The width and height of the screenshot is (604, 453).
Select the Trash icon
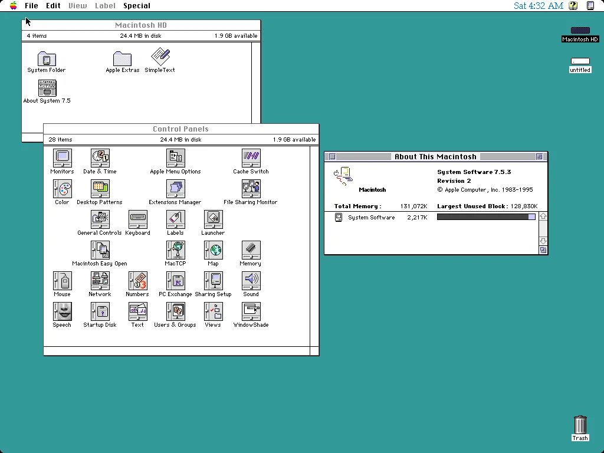coord(580,425)
